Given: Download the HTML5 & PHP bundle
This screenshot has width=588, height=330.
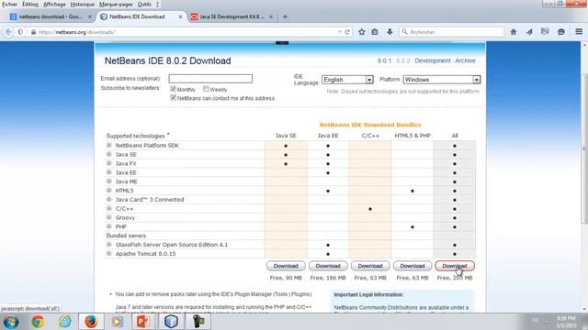Looking at the screenshot, I should [413, 266].
